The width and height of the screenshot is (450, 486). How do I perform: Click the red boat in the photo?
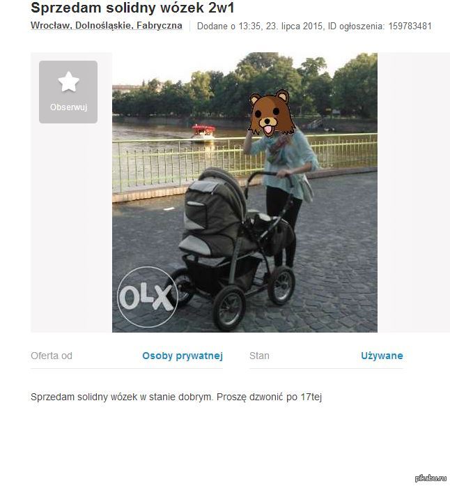tap(203, 133)
